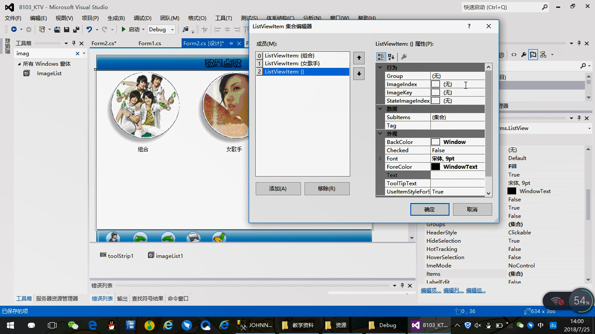This screenshot has height=334, width=595.
Task: Open toolbox panel options dropdown arrow
Action: pos(66,43)
